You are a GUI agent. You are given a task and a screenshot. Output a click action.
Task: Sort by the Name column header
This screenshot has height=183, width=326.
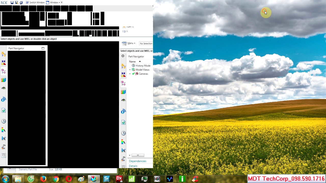[x=132, y=62]
